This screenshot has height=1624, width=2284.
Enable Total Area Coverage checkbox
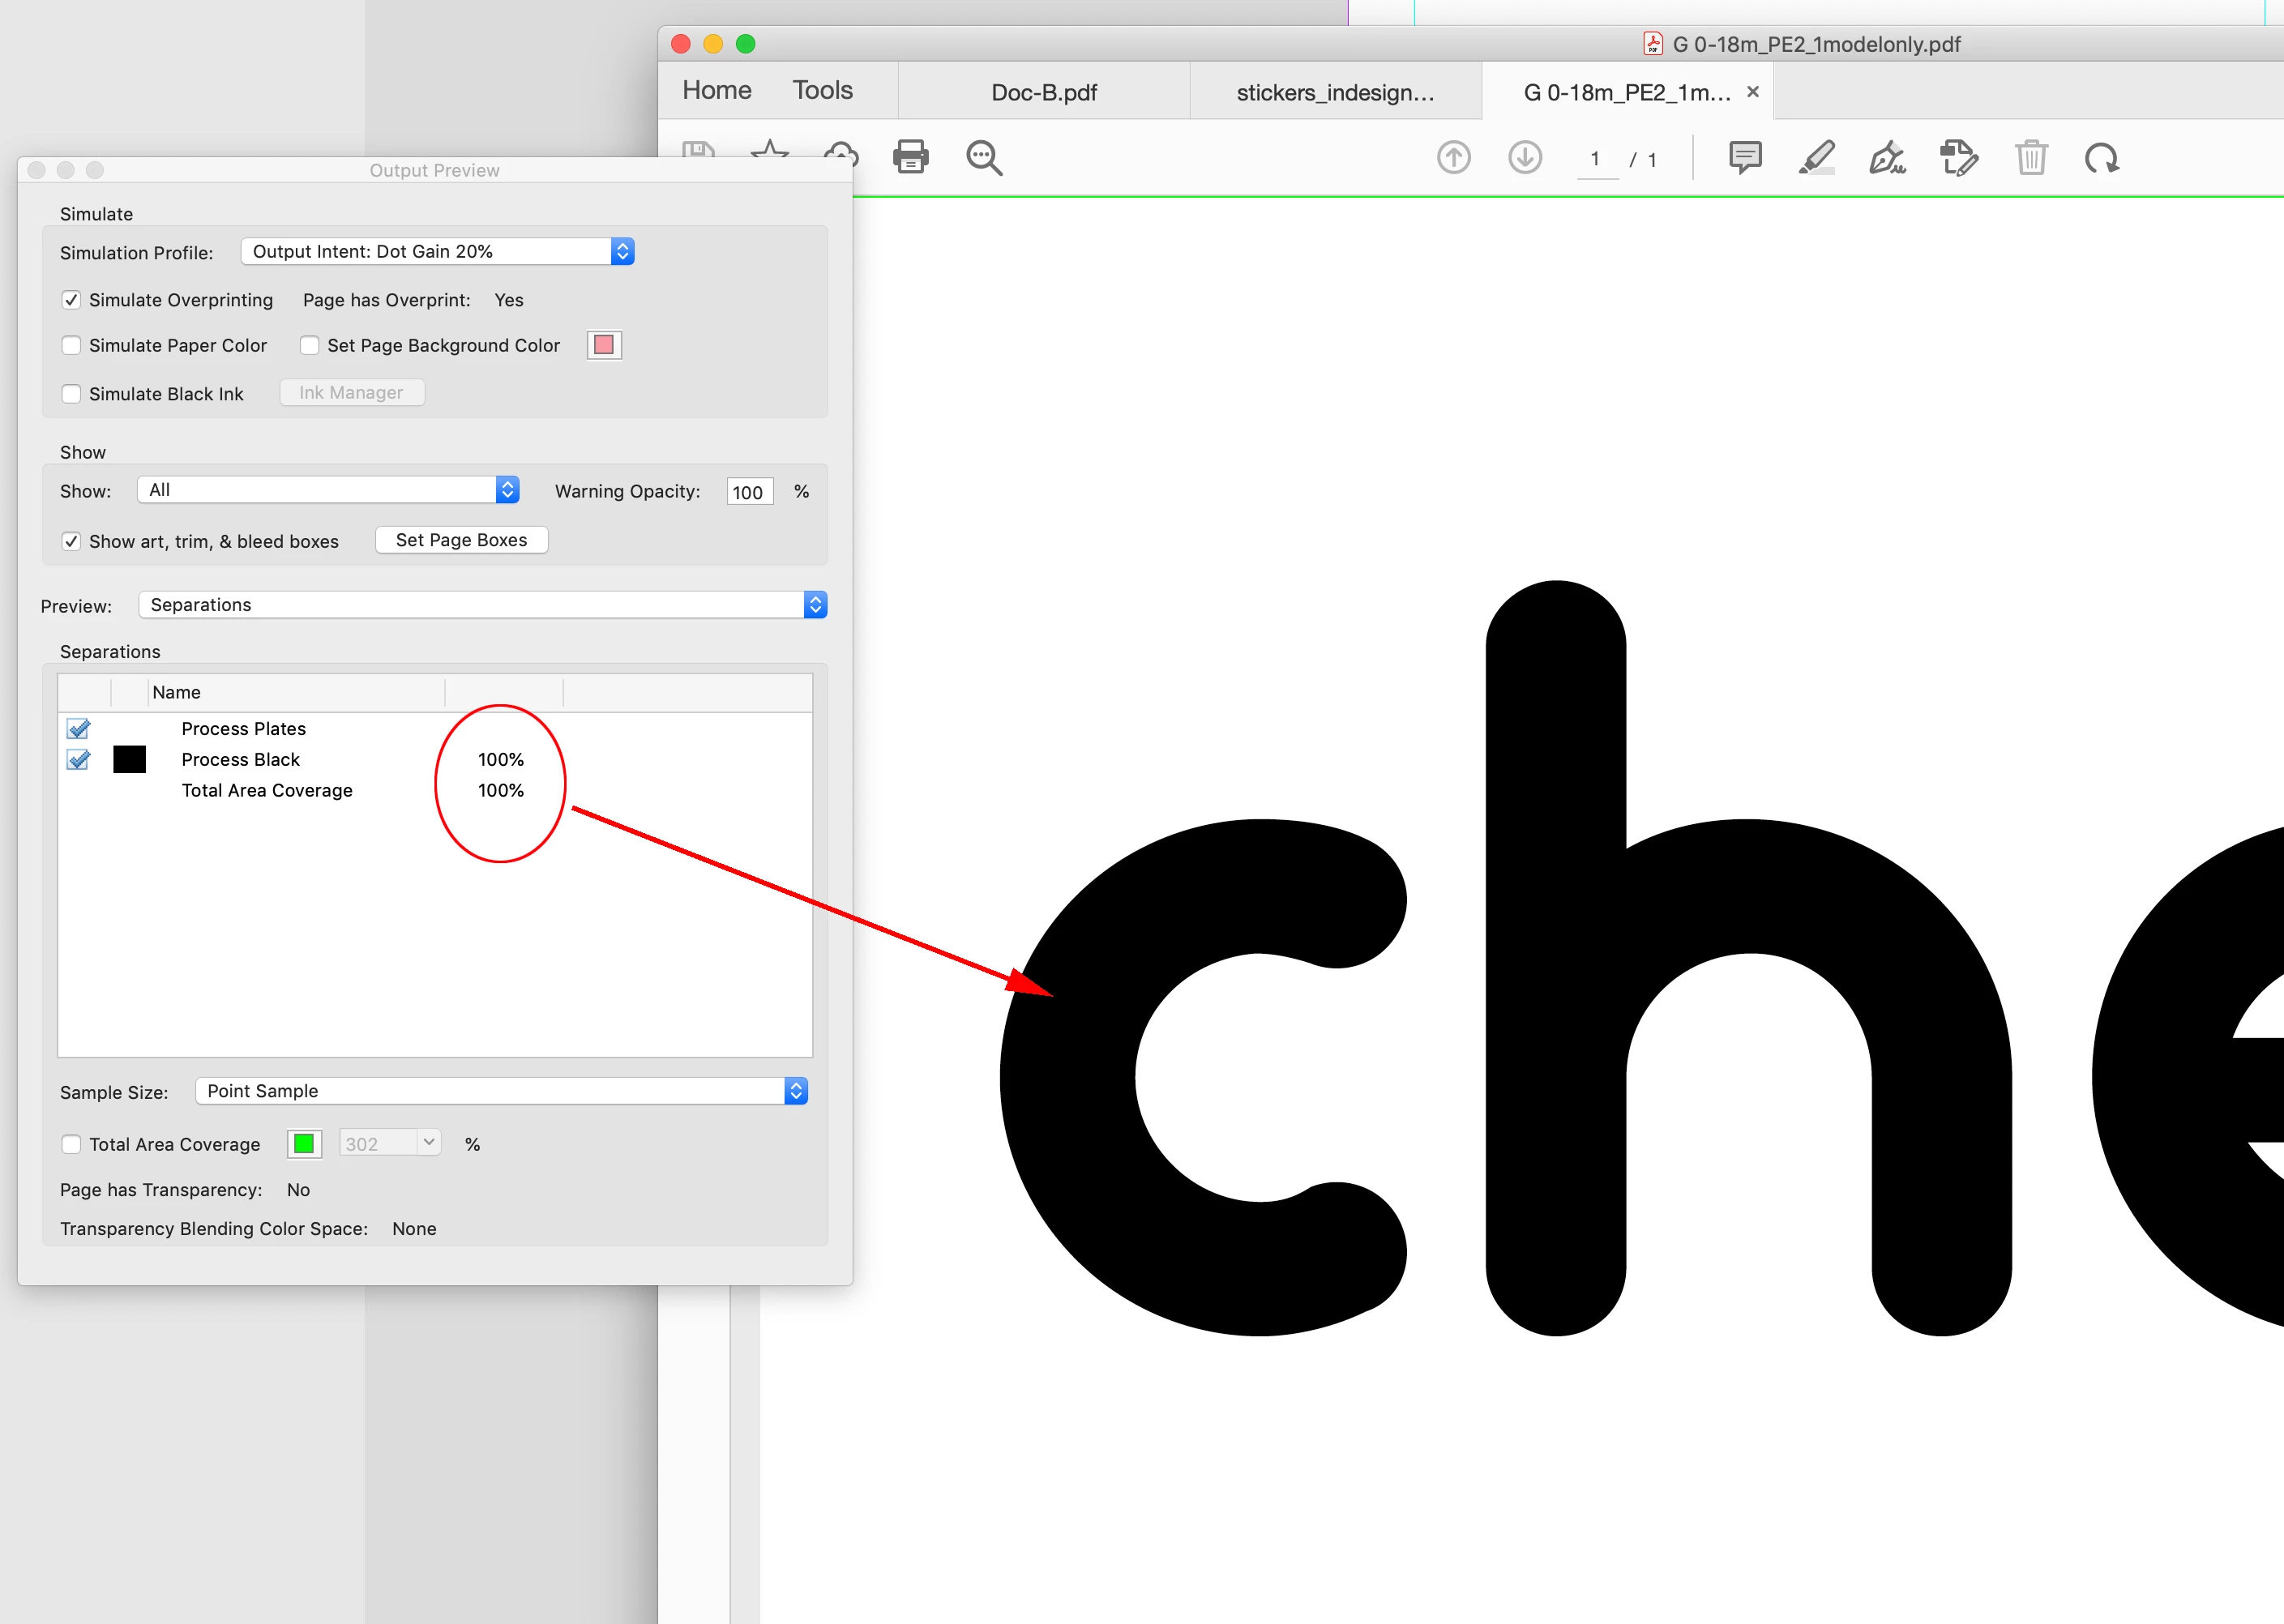[x=71, y=1144]
